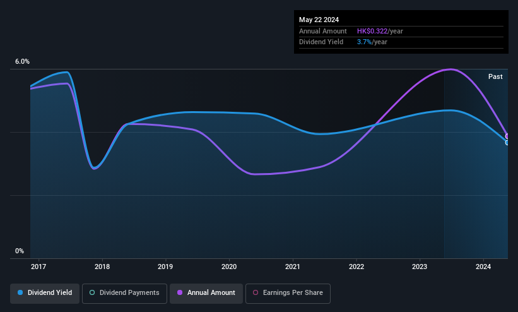Click the 3.7% dividend yield value
518x312 pixels.
(x=364, y=42)
